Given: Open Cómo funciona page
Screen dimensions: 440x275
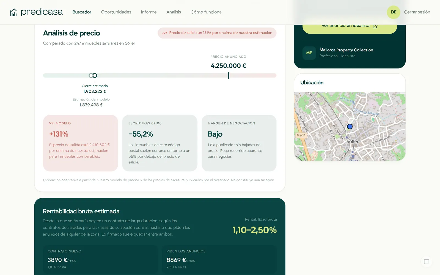Looking at the screenshot, I should [206, 12].
